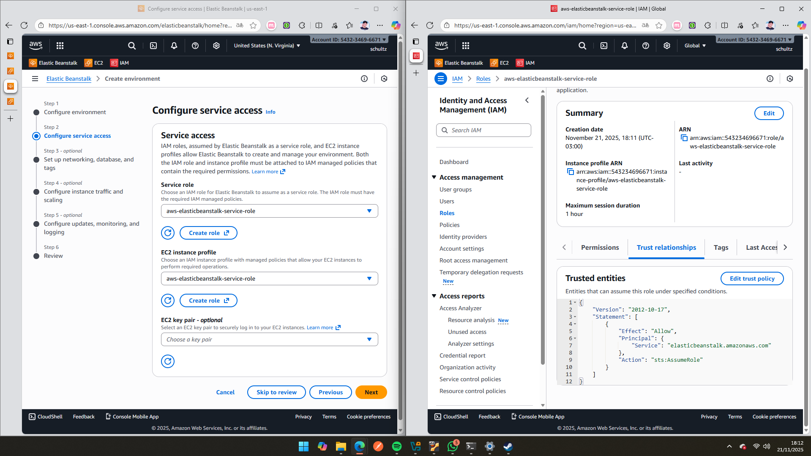
Task: Open Roles in IAM sidebar
Action: point(447,213)
